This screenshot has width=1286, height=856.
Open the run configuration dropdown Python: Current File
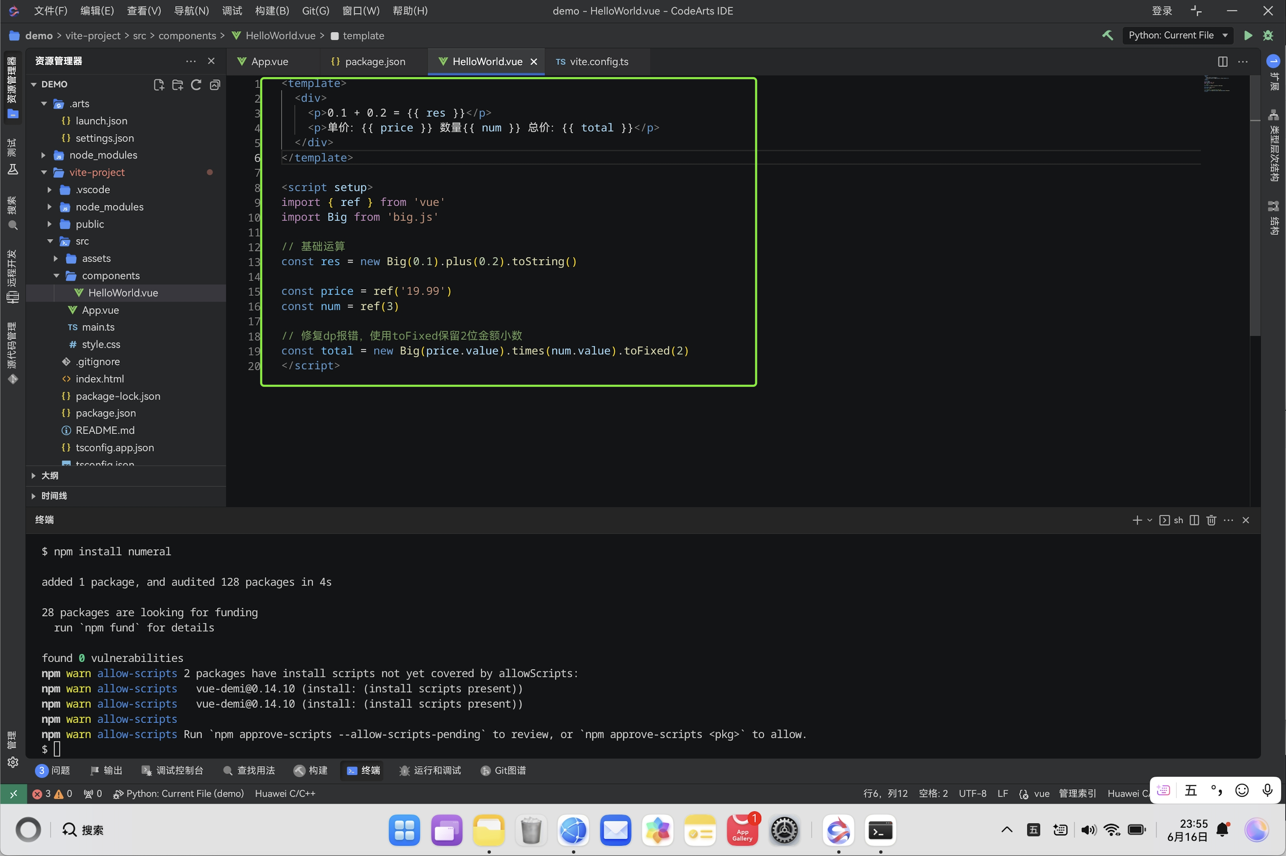1178,35
